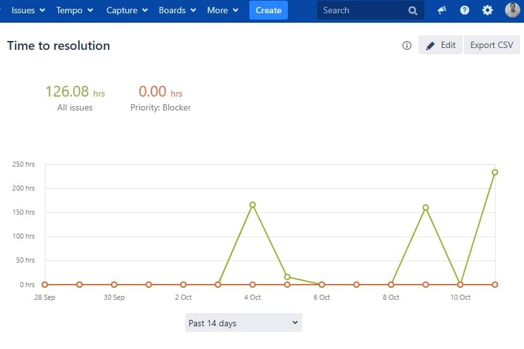The image size is (524, 349).
Task: Click the Export CSV button
Action: coord(492,45)
